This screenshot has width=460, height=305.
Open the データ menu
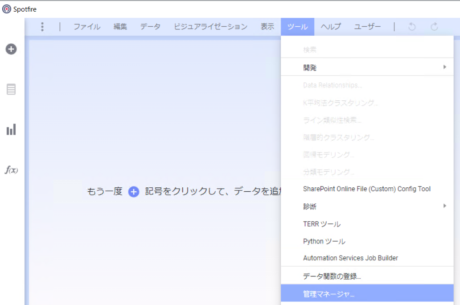pos(150,27)
